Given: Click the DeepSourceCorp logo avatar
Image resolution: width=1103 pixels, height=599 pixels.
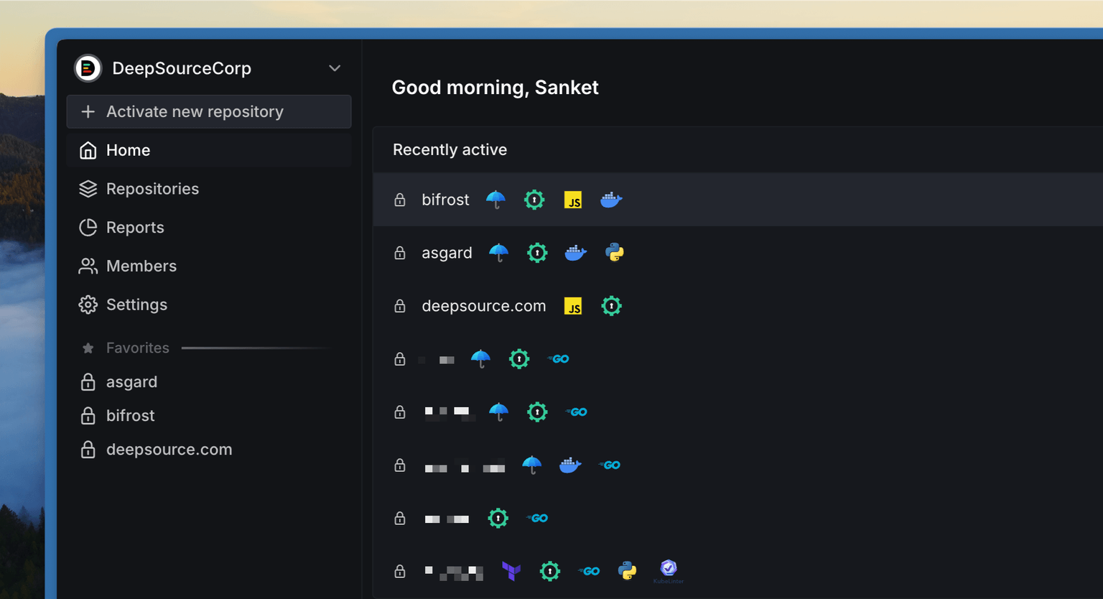Looking at the screenshot, I should coord(88,68).
